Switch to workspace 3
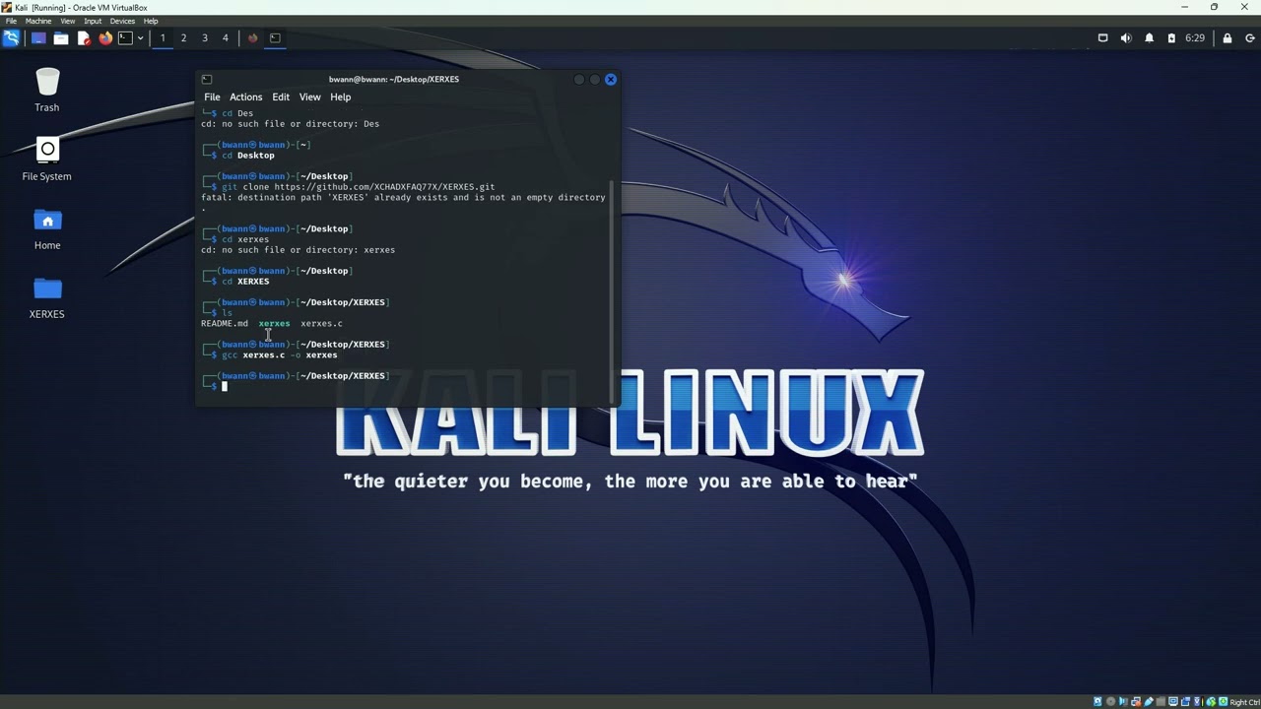The height and width of the screenshot is (709, 1261). click(x=205, y=38)
